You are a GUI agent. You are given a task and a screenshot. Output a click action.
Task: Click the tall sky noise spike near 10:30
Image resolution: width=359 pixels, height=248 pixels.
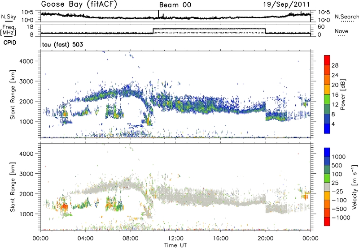tap(158, 14)
